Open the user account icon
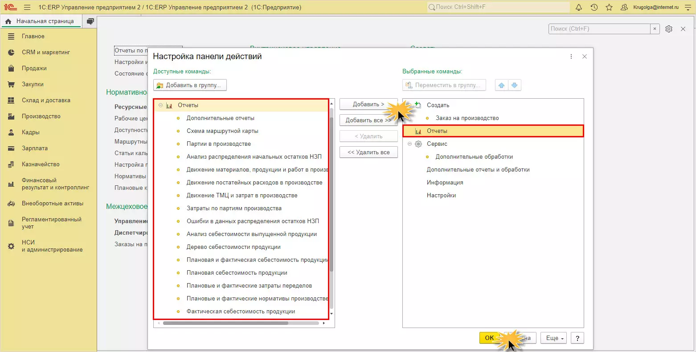696x352 pixels. coord(624,7)
